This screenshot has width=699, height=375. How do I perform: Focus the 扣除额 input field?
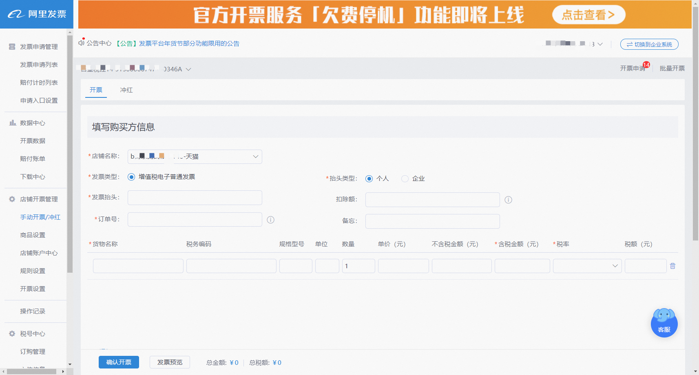point(432,200)
